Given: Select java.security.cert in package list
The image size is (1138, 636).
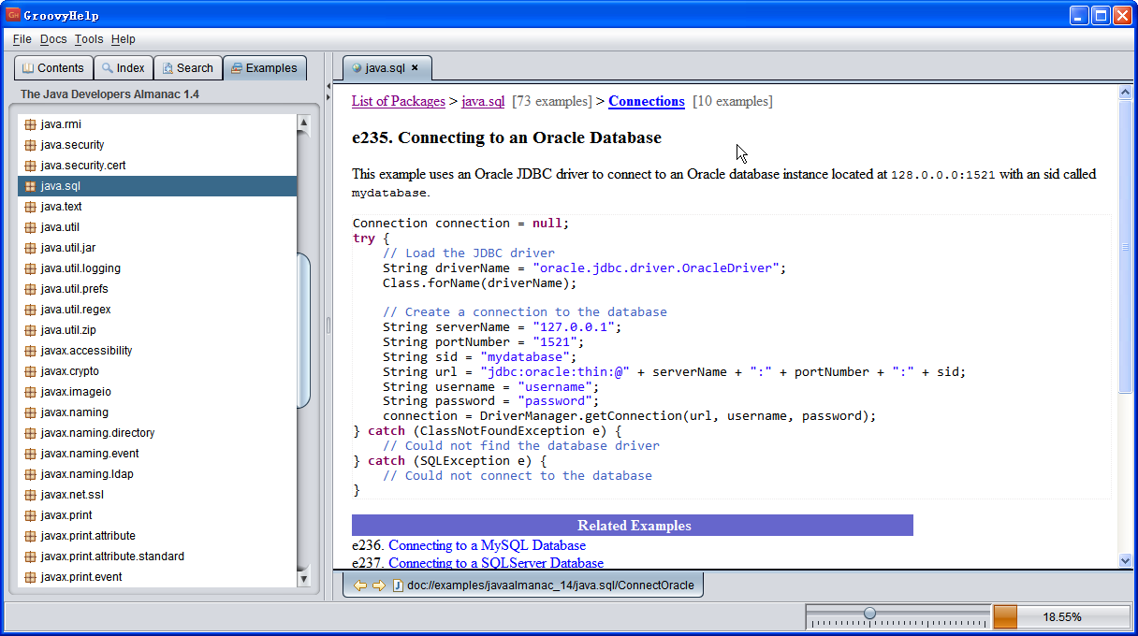Looking at the screenshot, I should (x=157, y=166).
